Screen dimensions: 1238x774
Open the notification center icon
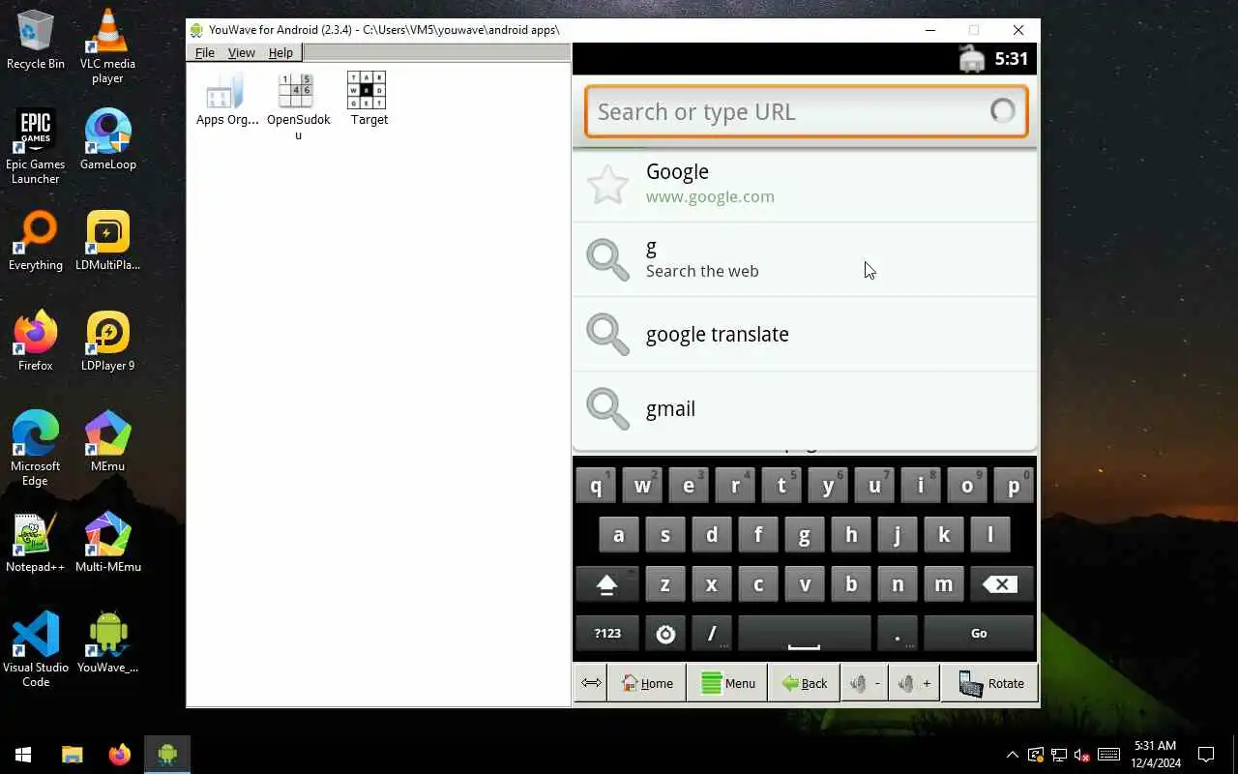pos(1206,755)
